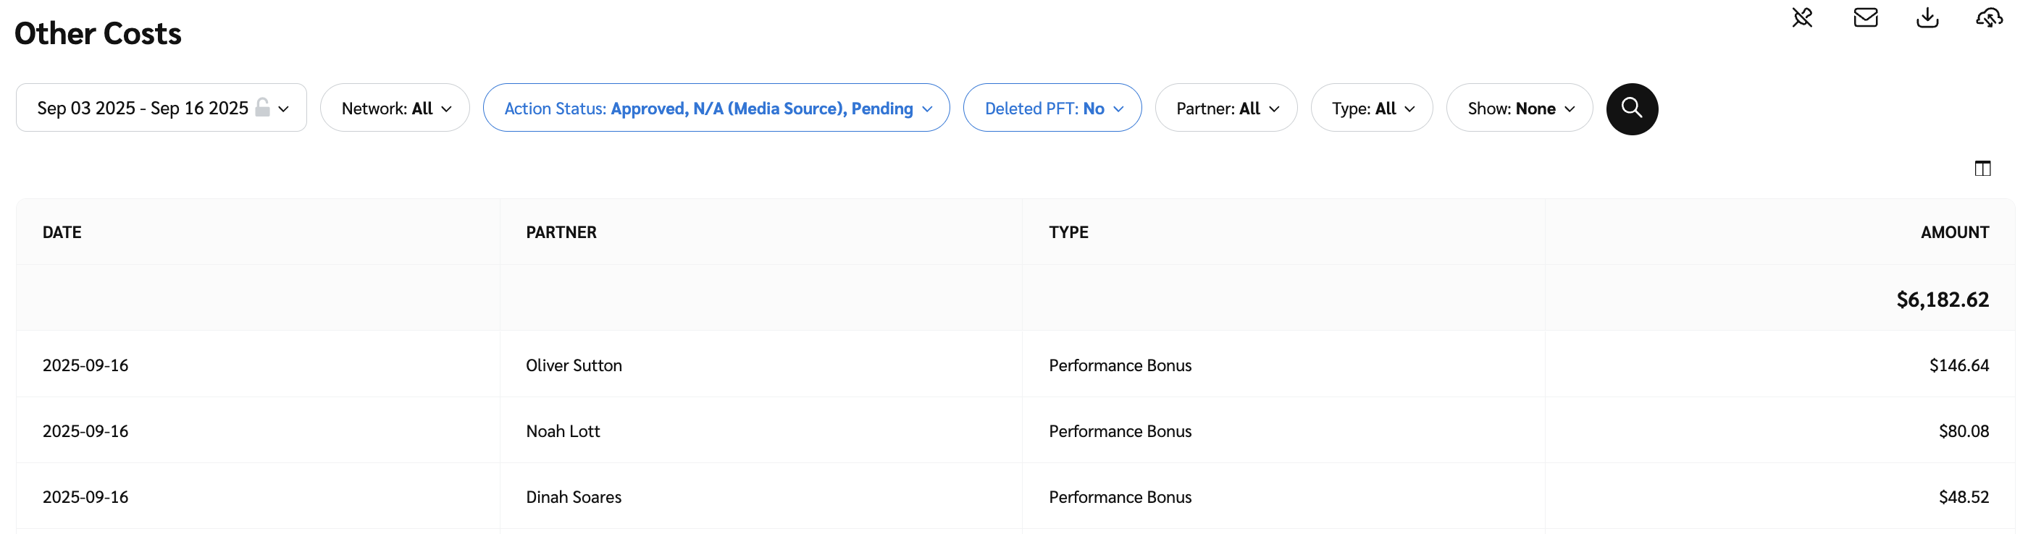Click the TYPE column header
Viewport: 2028px width, 534px height.
pos(1068,232)
